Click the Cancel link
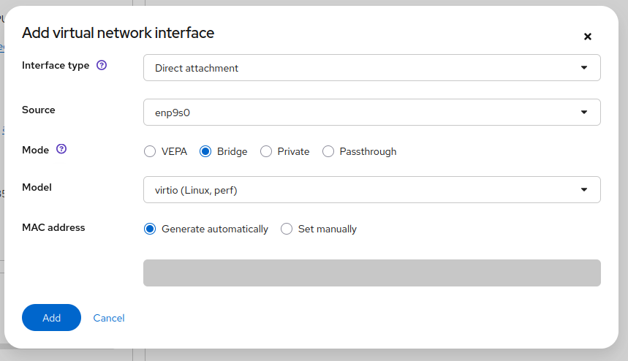This screenshot has height=361, width=628. click(x=109, y=318)
